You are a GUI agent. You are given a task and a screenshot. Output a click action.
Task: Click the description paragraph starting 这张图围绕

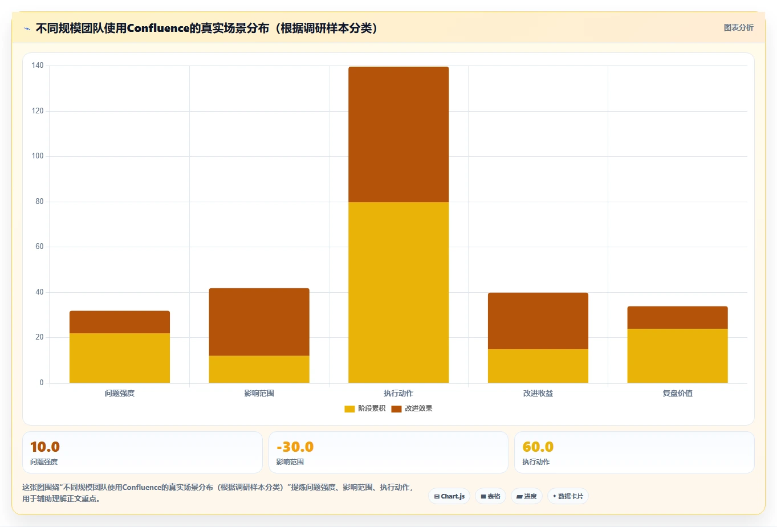pyautogui.click(x=218, y=493)
